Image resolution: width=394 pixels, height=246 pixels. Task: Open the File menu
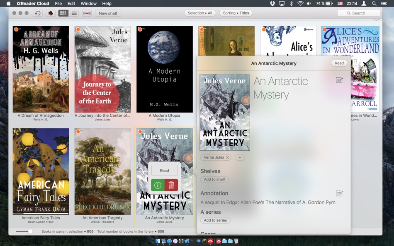pyautogui.click(x=58, y=3)
